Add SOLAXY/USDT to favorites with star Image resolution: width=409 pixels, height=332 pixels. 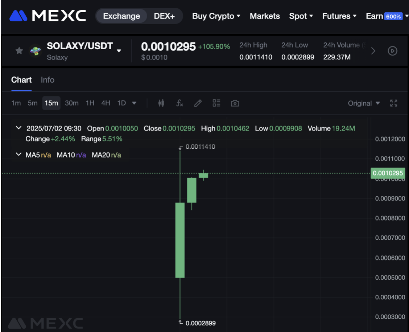(x=19, y=51)
